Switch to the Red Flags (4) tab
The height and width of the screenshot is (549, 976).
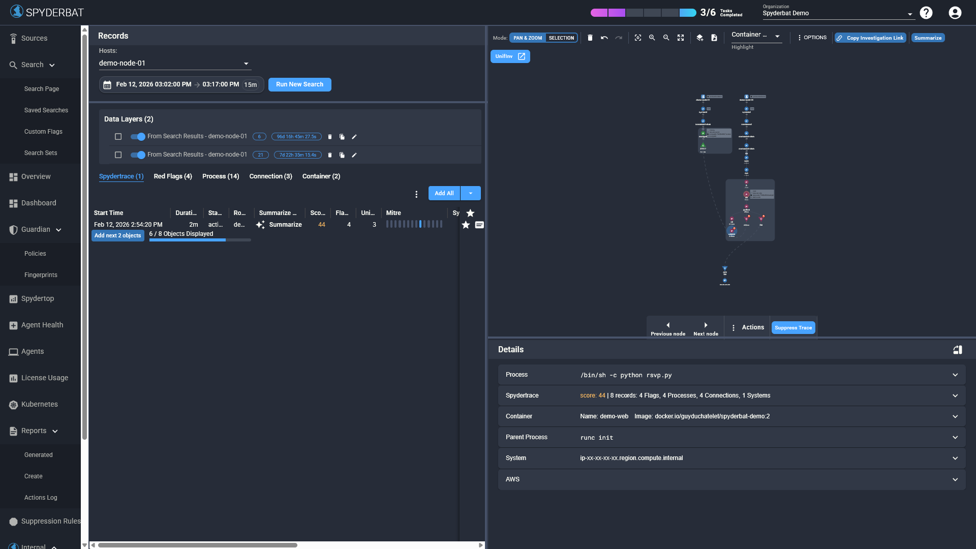[x=173, y=176]
